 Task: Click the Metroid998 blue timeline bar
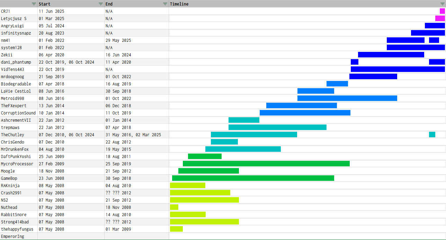tap(347, 98)
